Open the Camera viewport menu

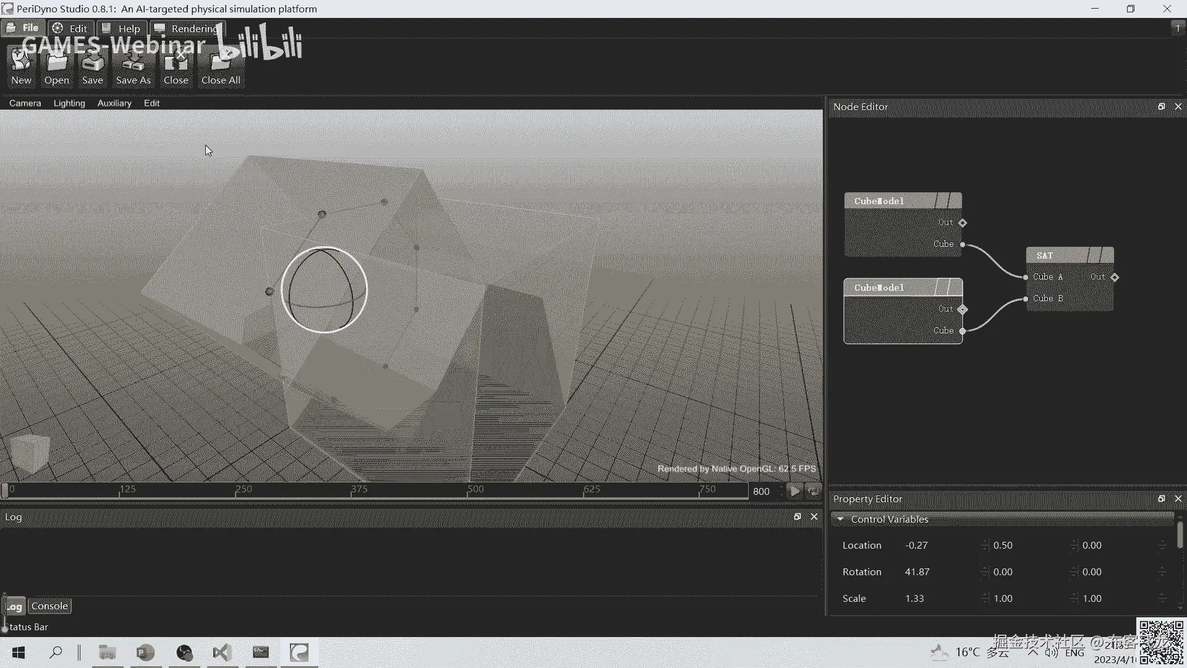tap(25, 103)
